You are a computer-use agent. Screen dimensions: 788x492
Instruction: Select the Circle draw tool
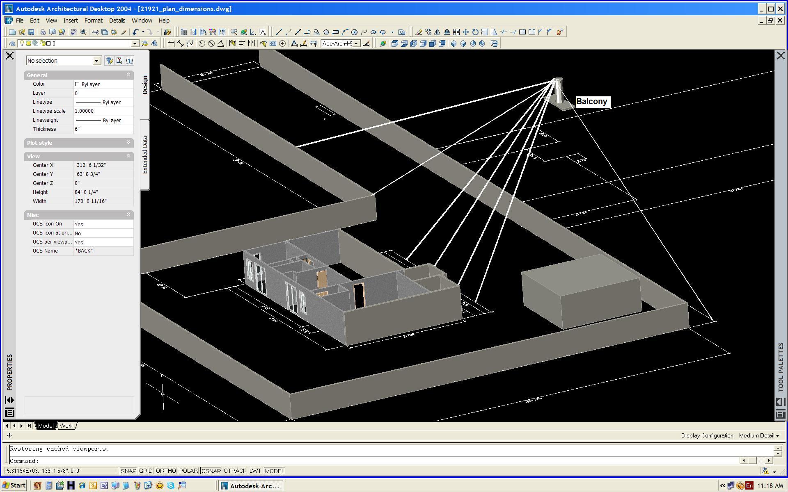(x=355, y=32)
